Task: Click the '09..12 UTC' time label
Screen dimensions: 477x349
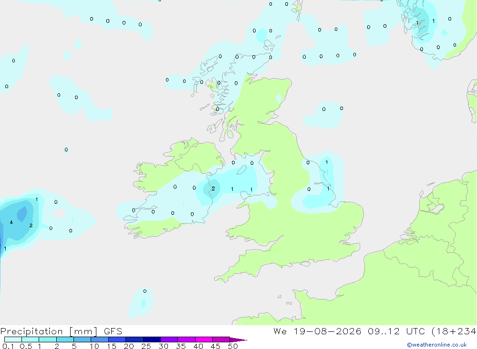Action: pos(396,331)
